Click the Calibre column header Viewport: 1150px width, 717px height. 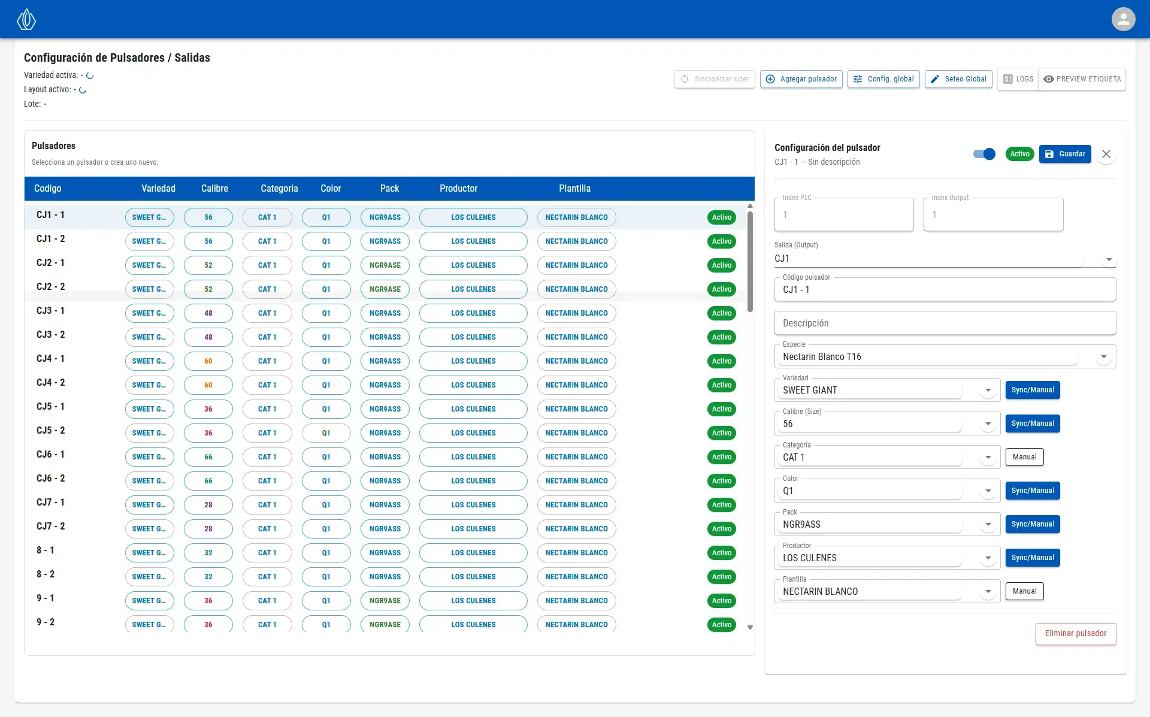[214, 189]
